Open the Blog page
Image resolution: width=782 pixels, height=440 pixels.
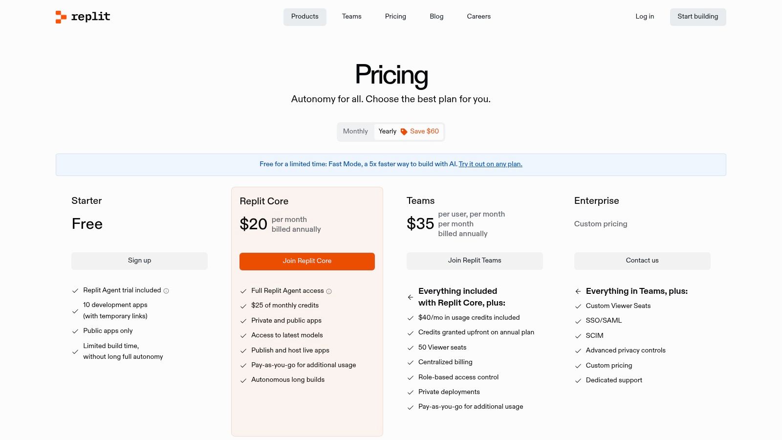coord(436,17)
